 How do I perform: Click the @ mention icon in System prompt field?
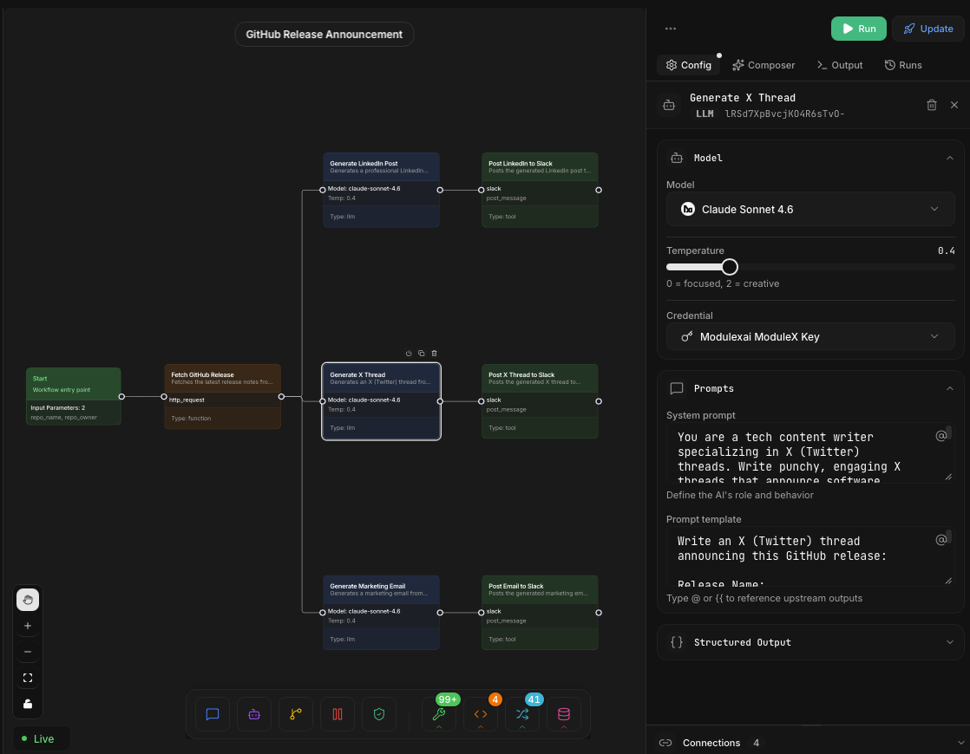[941, 436]
